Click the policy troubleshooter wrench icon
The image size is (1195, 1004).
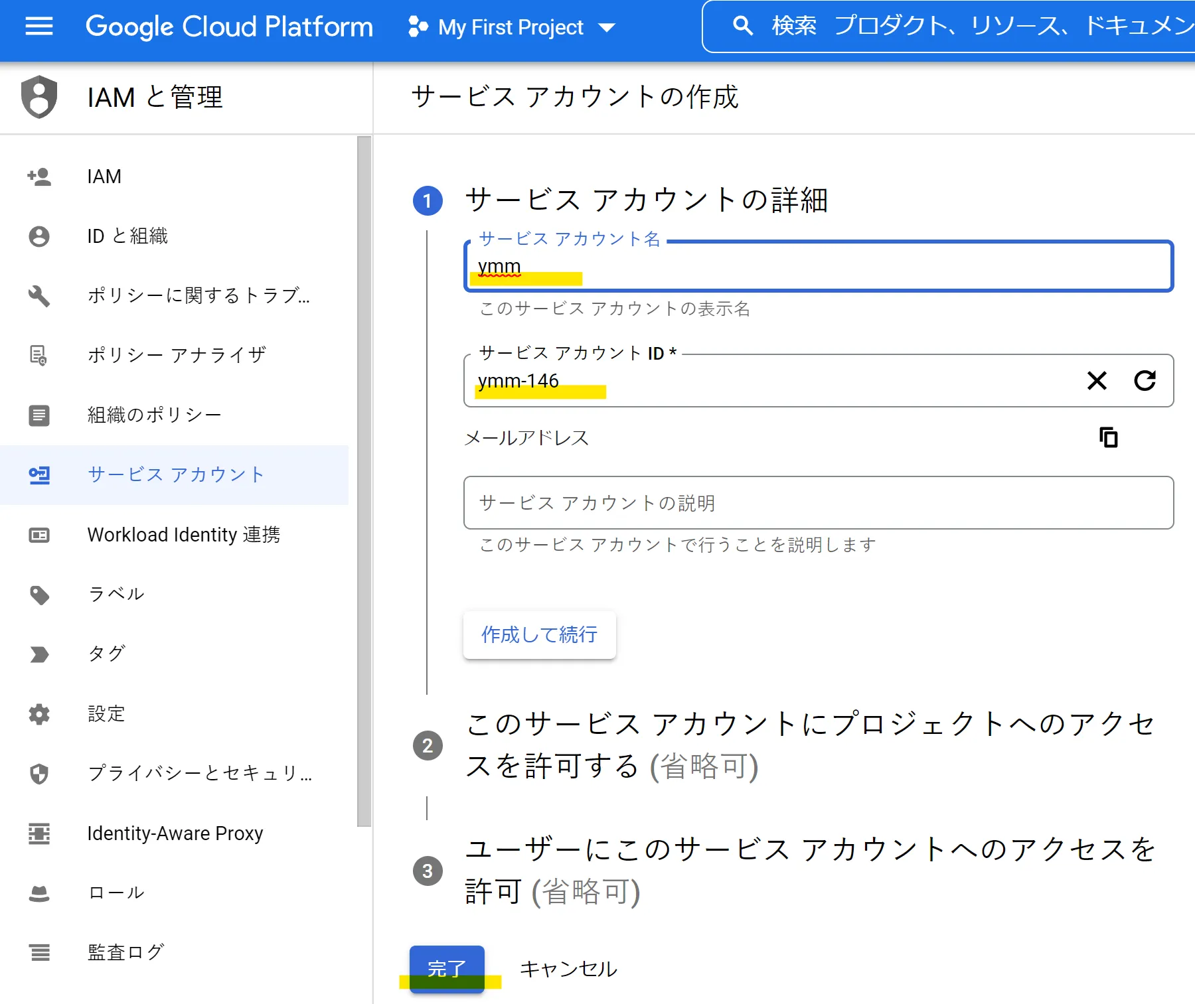pyautogui.click(x=39, y=295)
